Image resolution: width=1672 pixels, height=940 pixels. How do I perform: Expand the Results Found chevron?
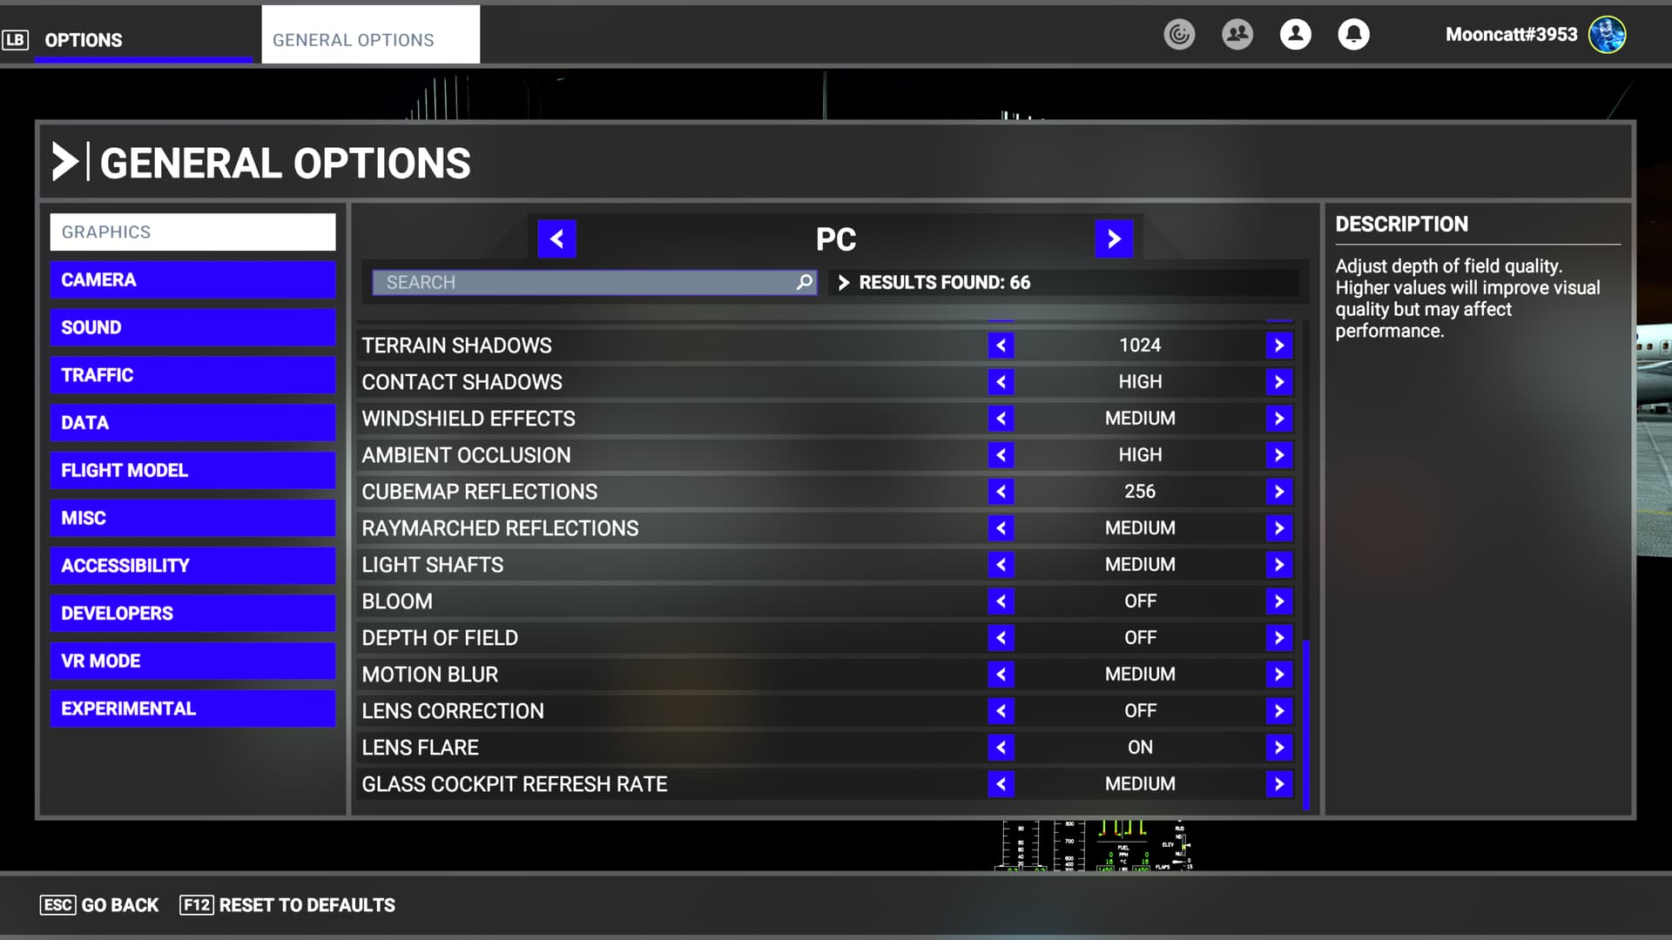pos(843,282)
